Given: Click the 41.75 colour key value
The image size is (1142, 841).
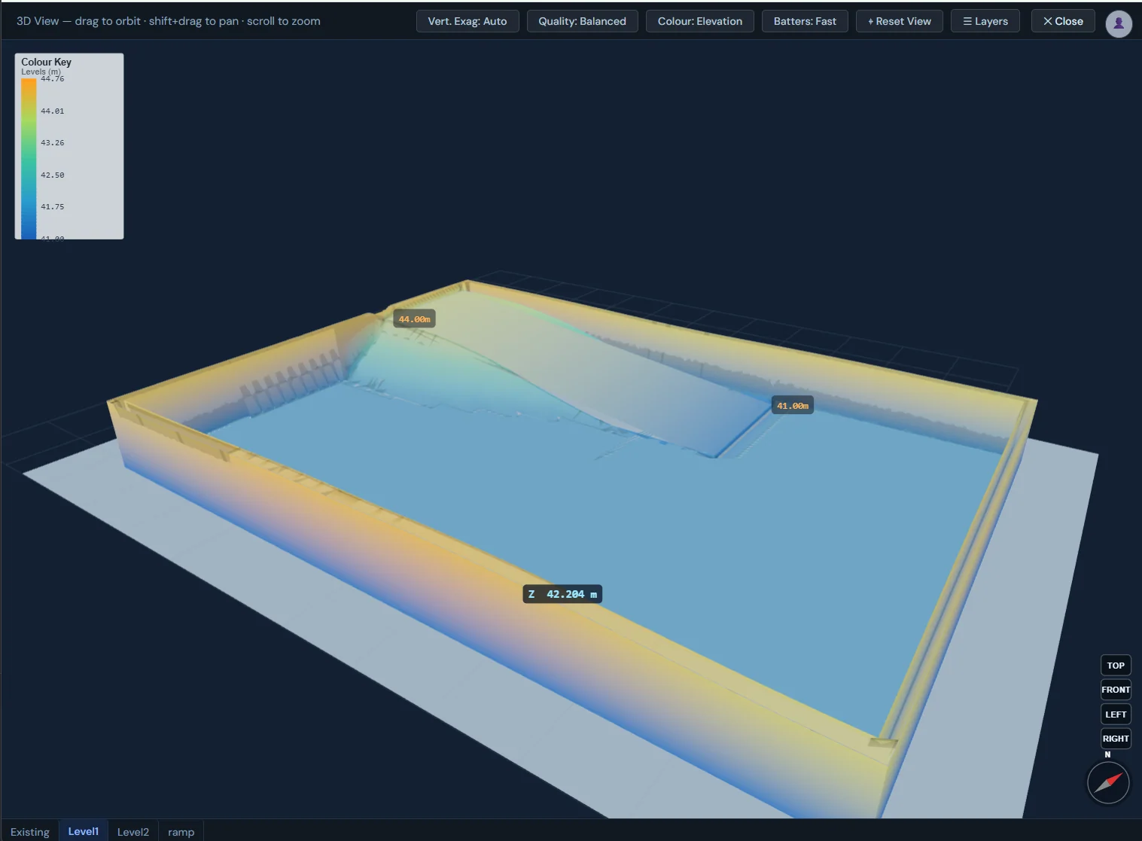Looking at the screenshot, I should click(x=53, y=206).
